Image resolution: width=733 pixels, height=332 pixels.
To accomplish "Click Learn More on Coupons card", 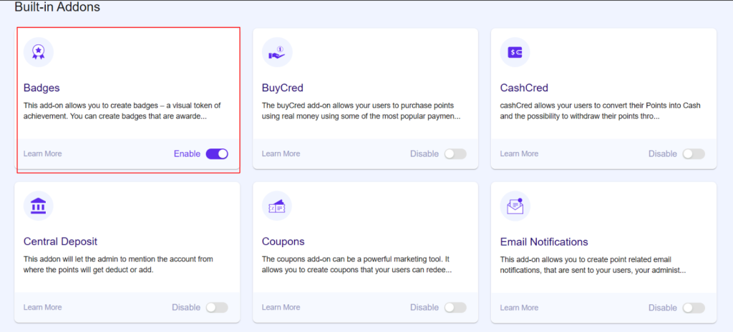I will (x=281, y=307).
